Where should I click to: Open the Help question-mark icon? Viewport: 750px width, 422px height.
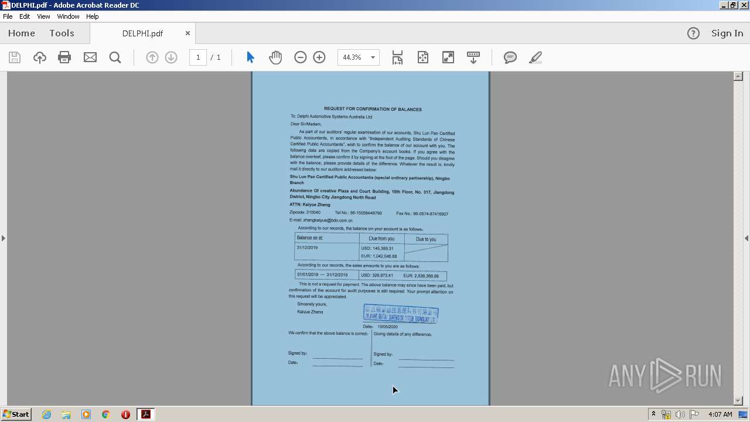(x=693, y=33)
